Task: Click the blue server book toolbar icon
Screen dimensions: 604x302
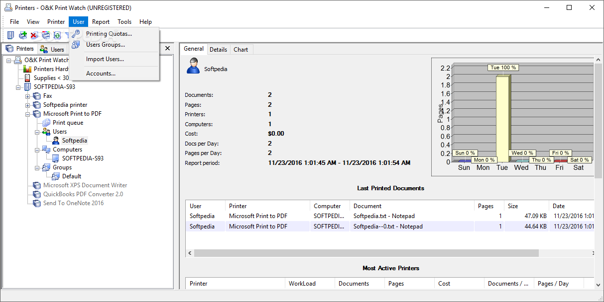Action: 10,35
